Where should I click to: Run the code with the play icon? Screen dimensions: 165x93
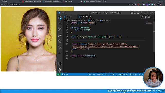[x=142, y=17]
